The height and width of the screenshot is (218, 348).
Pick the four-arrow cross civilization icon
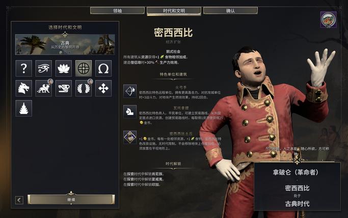(103, 88)
